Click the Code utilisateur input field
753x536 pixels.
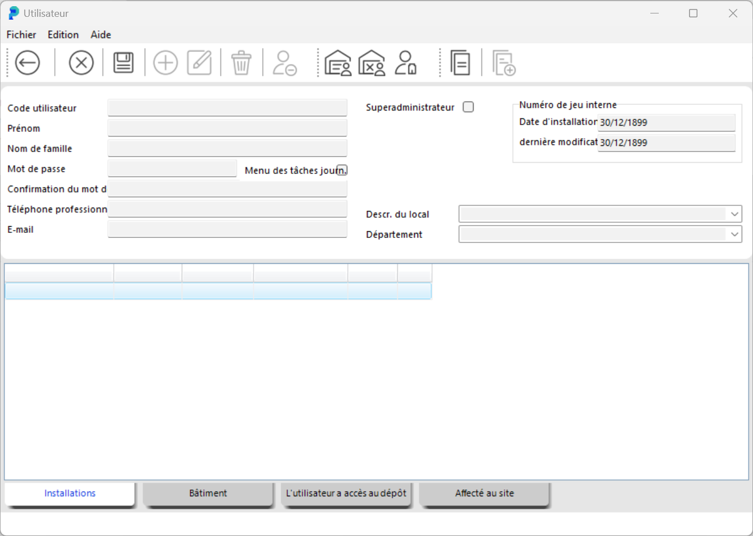point(227,108)
